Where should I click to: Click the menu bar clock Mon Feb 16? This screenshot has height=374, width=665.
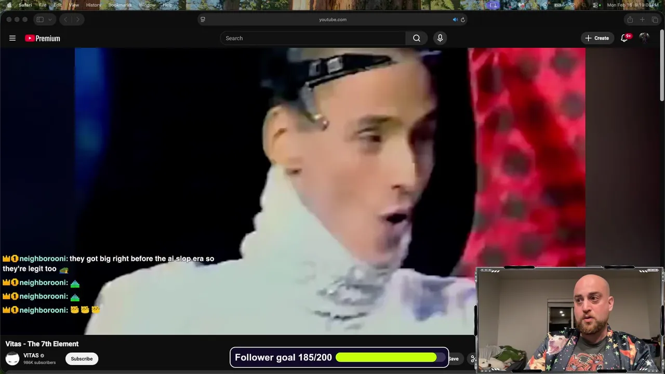[632, 5]
